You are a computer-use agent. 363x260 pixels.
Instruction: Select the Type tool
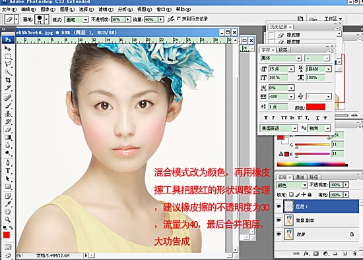(8, 170)
